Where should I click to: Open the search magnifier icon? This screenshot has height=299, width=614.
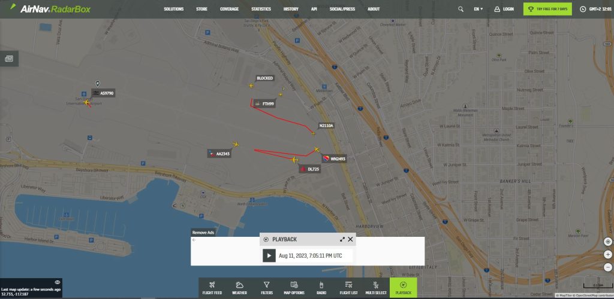(x=460, y=9)
